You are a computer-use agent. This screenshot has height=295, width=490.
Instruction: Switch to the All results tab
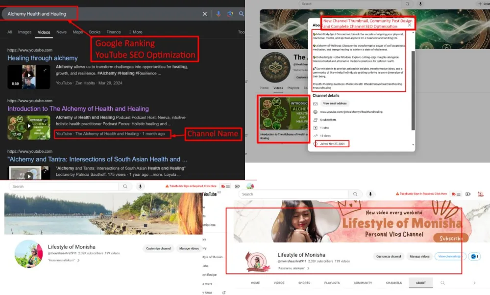(10, 32)
